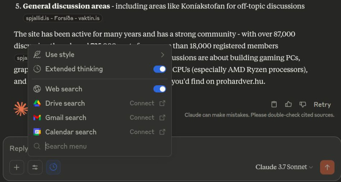
Task: Open the spjallid.is source citation chip
Action: click(x=63, y=18)
